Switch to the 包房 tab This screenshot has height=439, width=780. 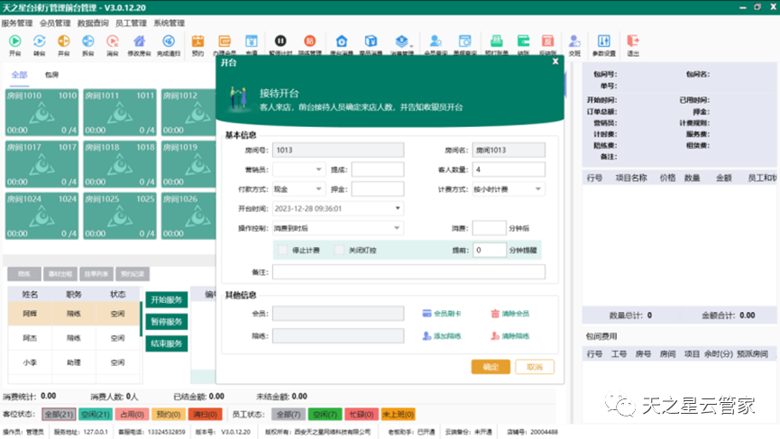(x=52, y=75)
